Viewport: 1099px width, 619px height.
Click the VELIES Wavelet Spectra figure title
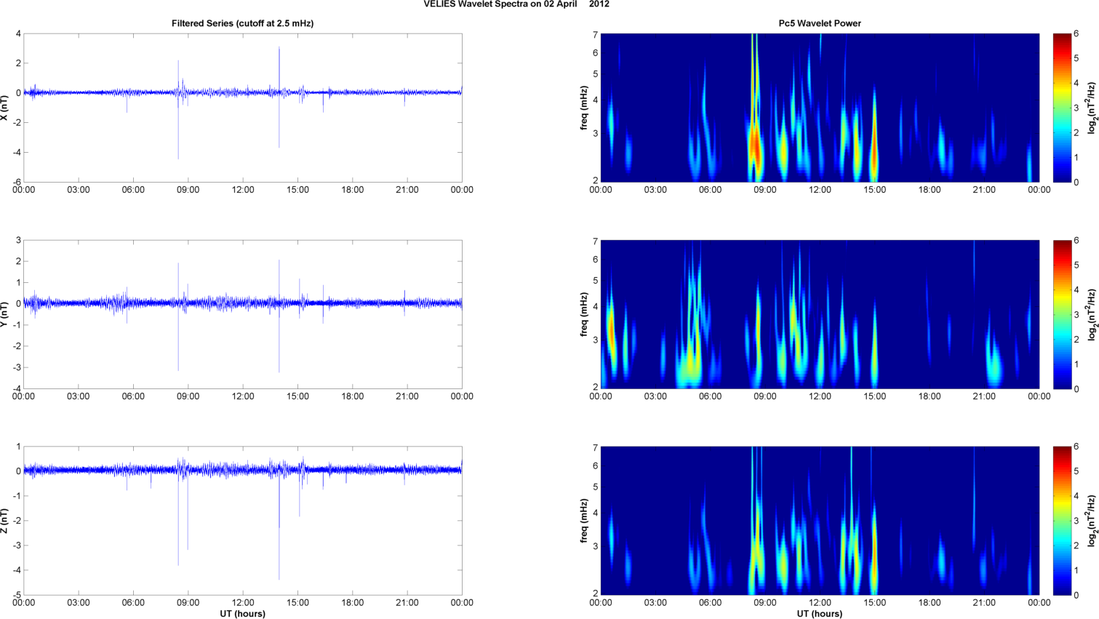516,4
